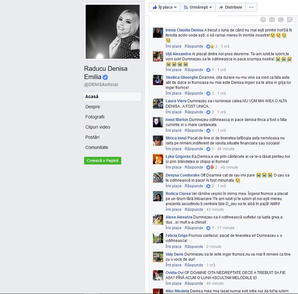This screenshot has width=298, height=294.
Task: Click the GIF icon in comment box
Action: (281, 20)
